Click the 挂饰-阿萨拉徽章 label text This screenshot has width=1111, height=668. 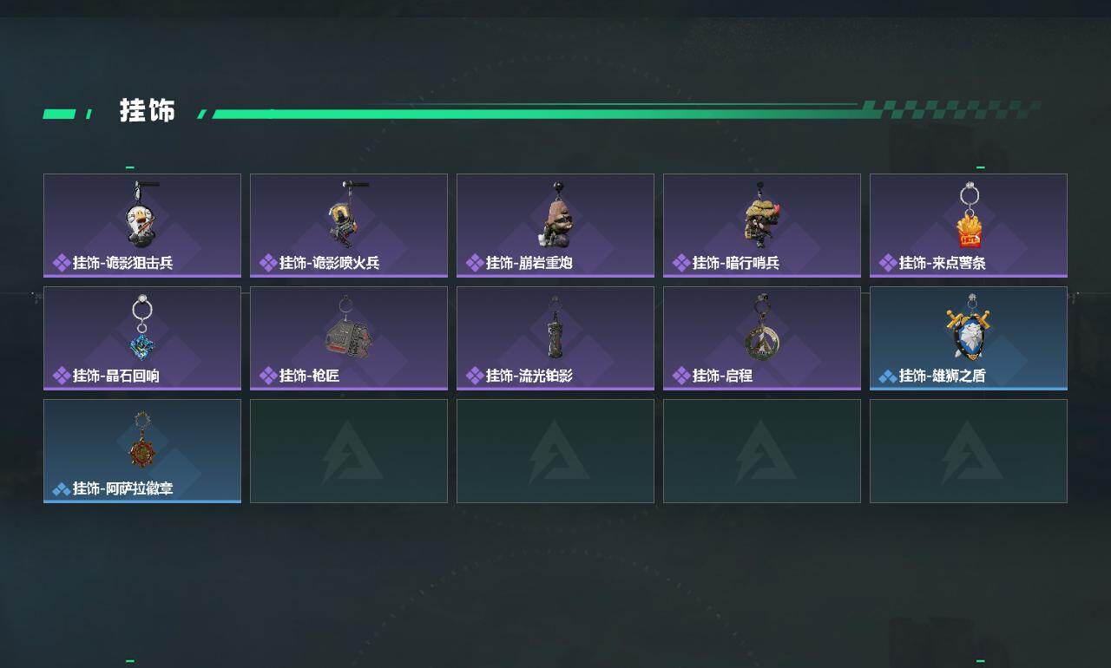coord(122,488)
